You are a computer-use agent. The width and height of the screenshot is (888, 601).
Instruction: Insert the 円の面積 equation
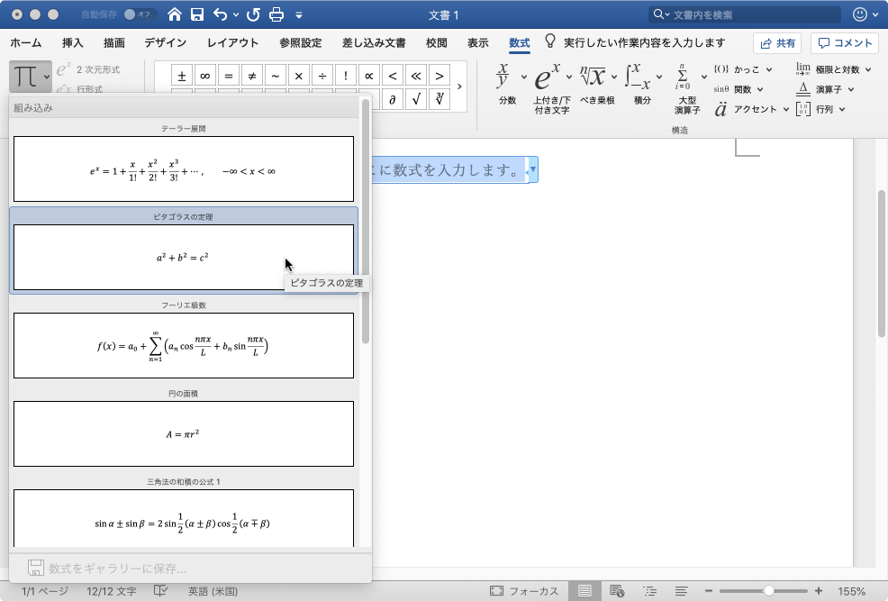pos(184,434)
